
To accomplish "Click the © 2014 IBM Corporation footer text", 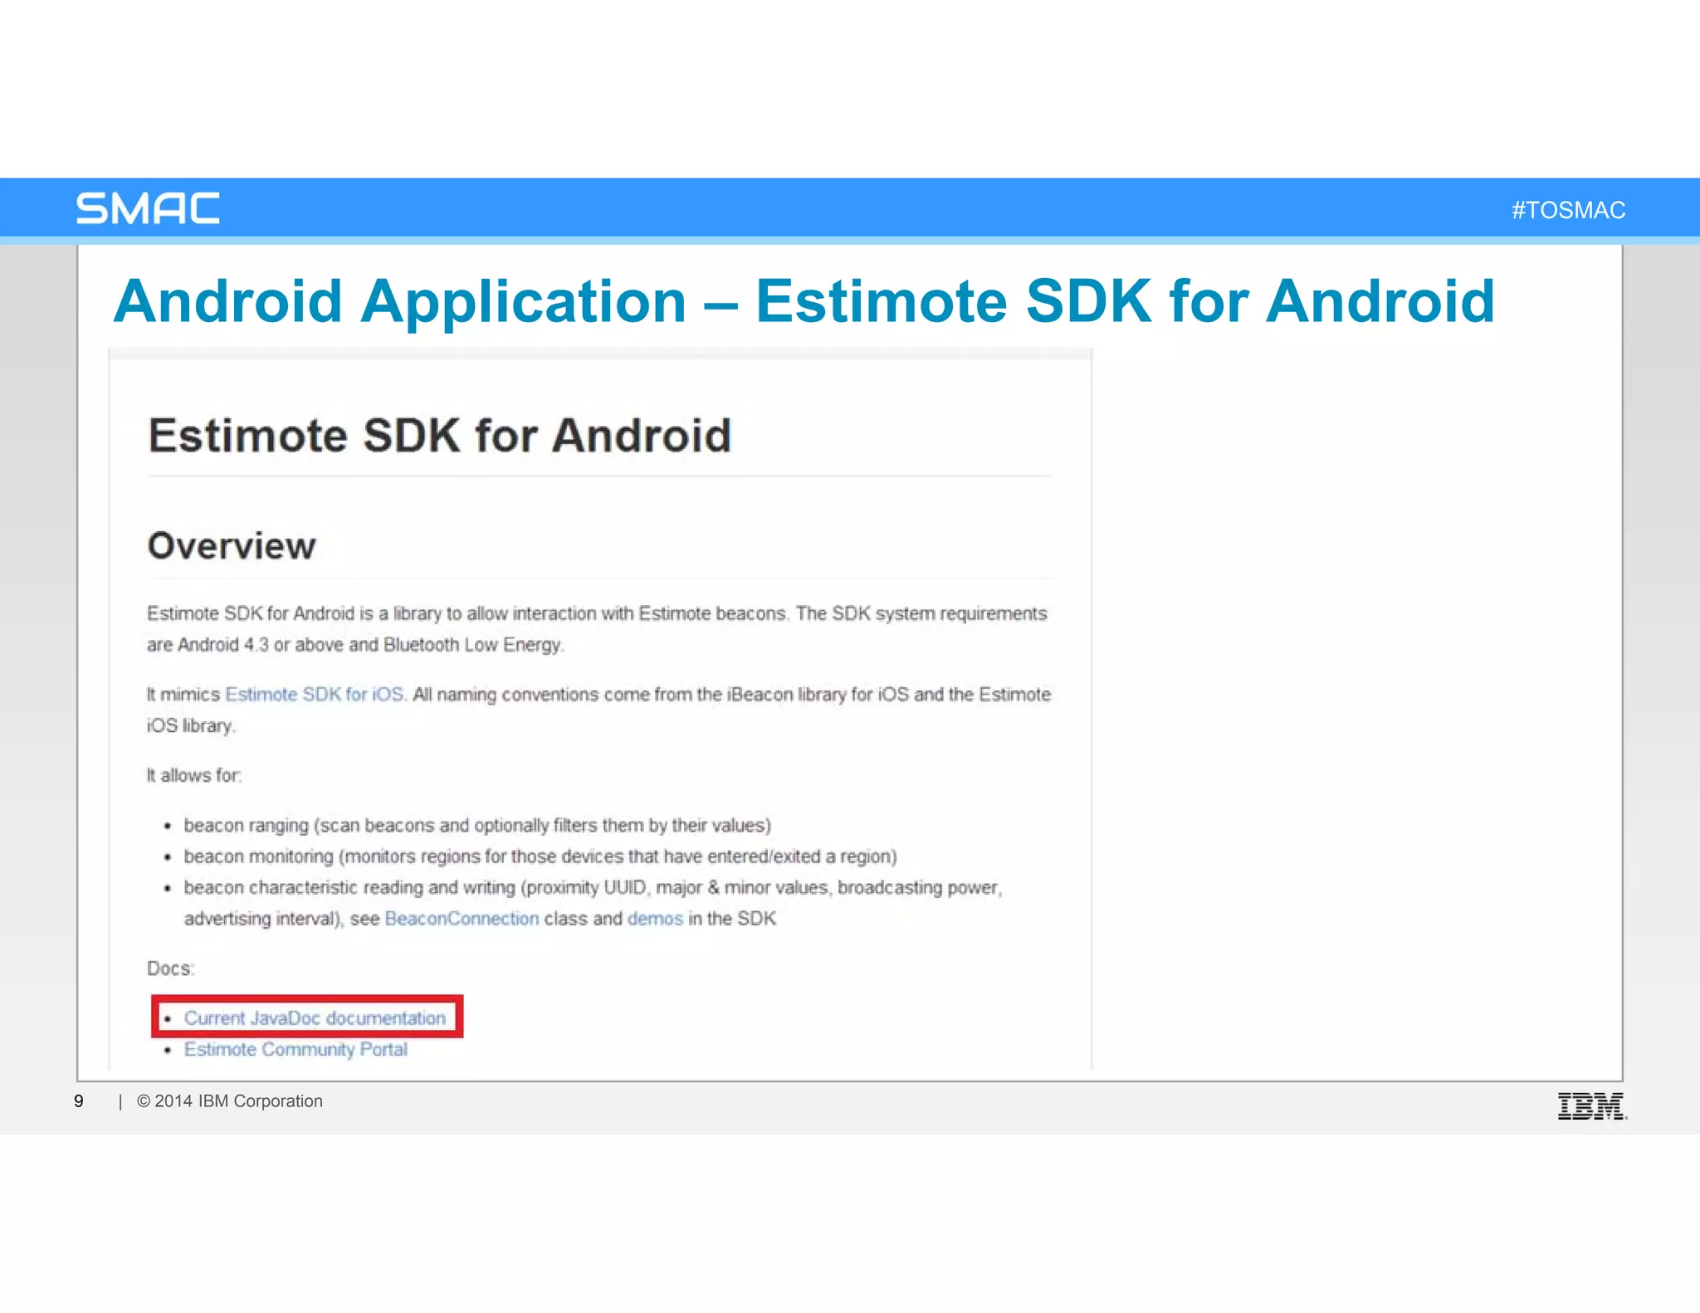I will 229,1101.
